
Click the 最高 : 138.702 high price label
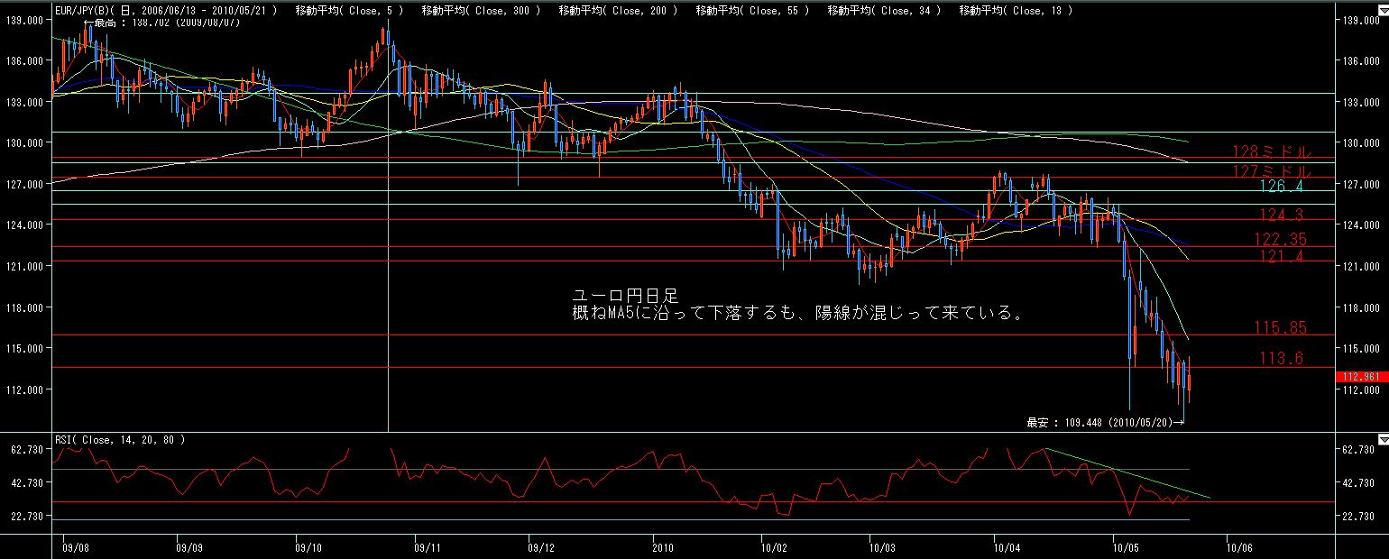coord(161,22)
